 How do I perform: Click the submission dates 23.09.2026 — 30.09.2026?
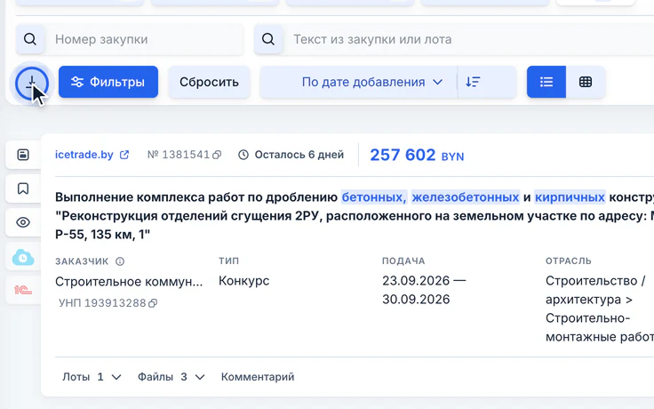click(x=424, y=290)
